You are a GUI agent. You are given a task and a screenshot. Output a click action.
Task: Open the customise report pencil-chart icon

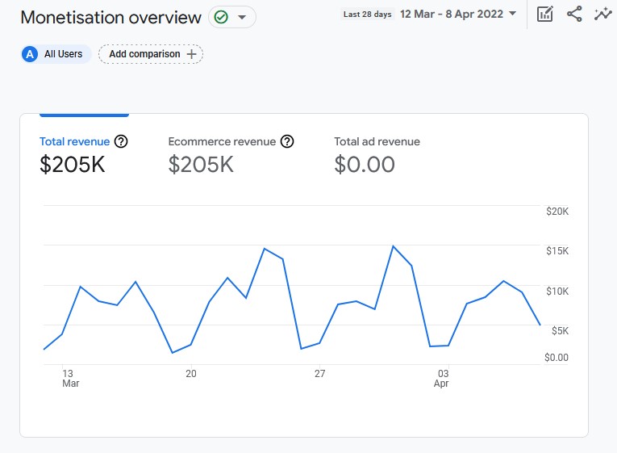(x=545, y=15)
